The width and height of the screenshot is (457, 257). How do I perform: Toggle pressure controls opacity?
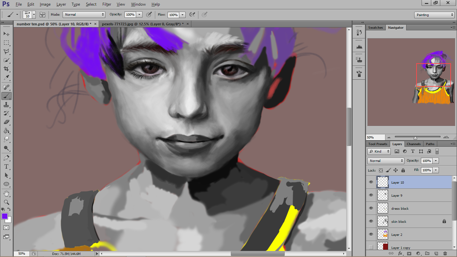[x=149, y=15]
